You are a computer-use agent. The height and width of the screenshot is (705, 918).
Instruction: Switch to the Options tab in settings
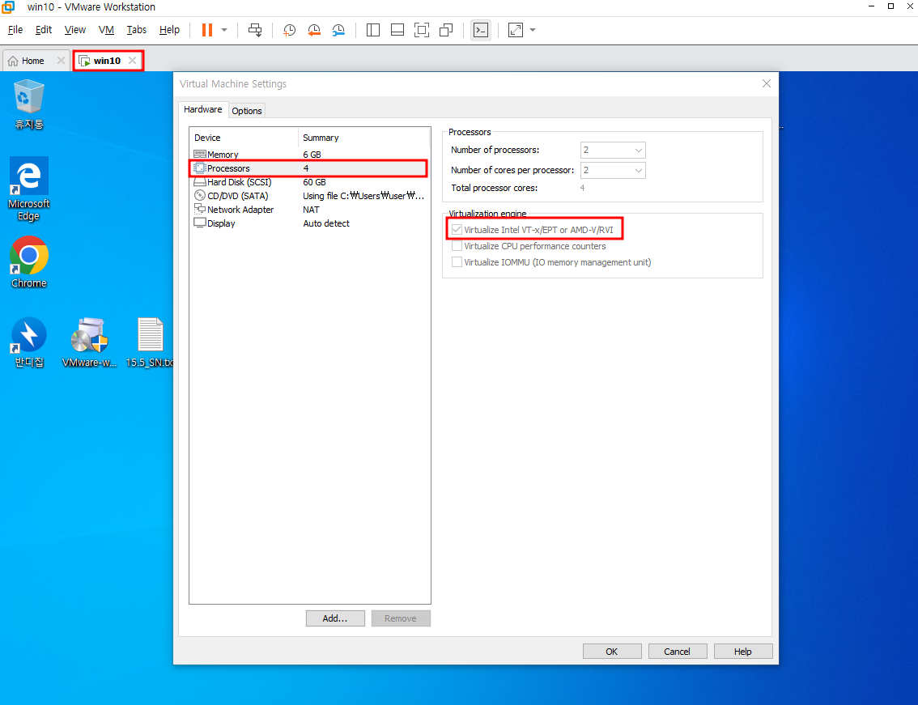tap(246, 111)
